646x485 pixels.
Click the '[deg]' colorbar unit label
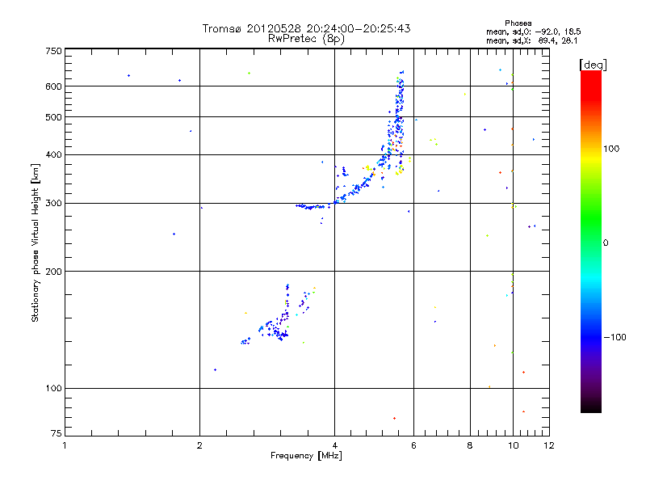click(x=593, y=65)
